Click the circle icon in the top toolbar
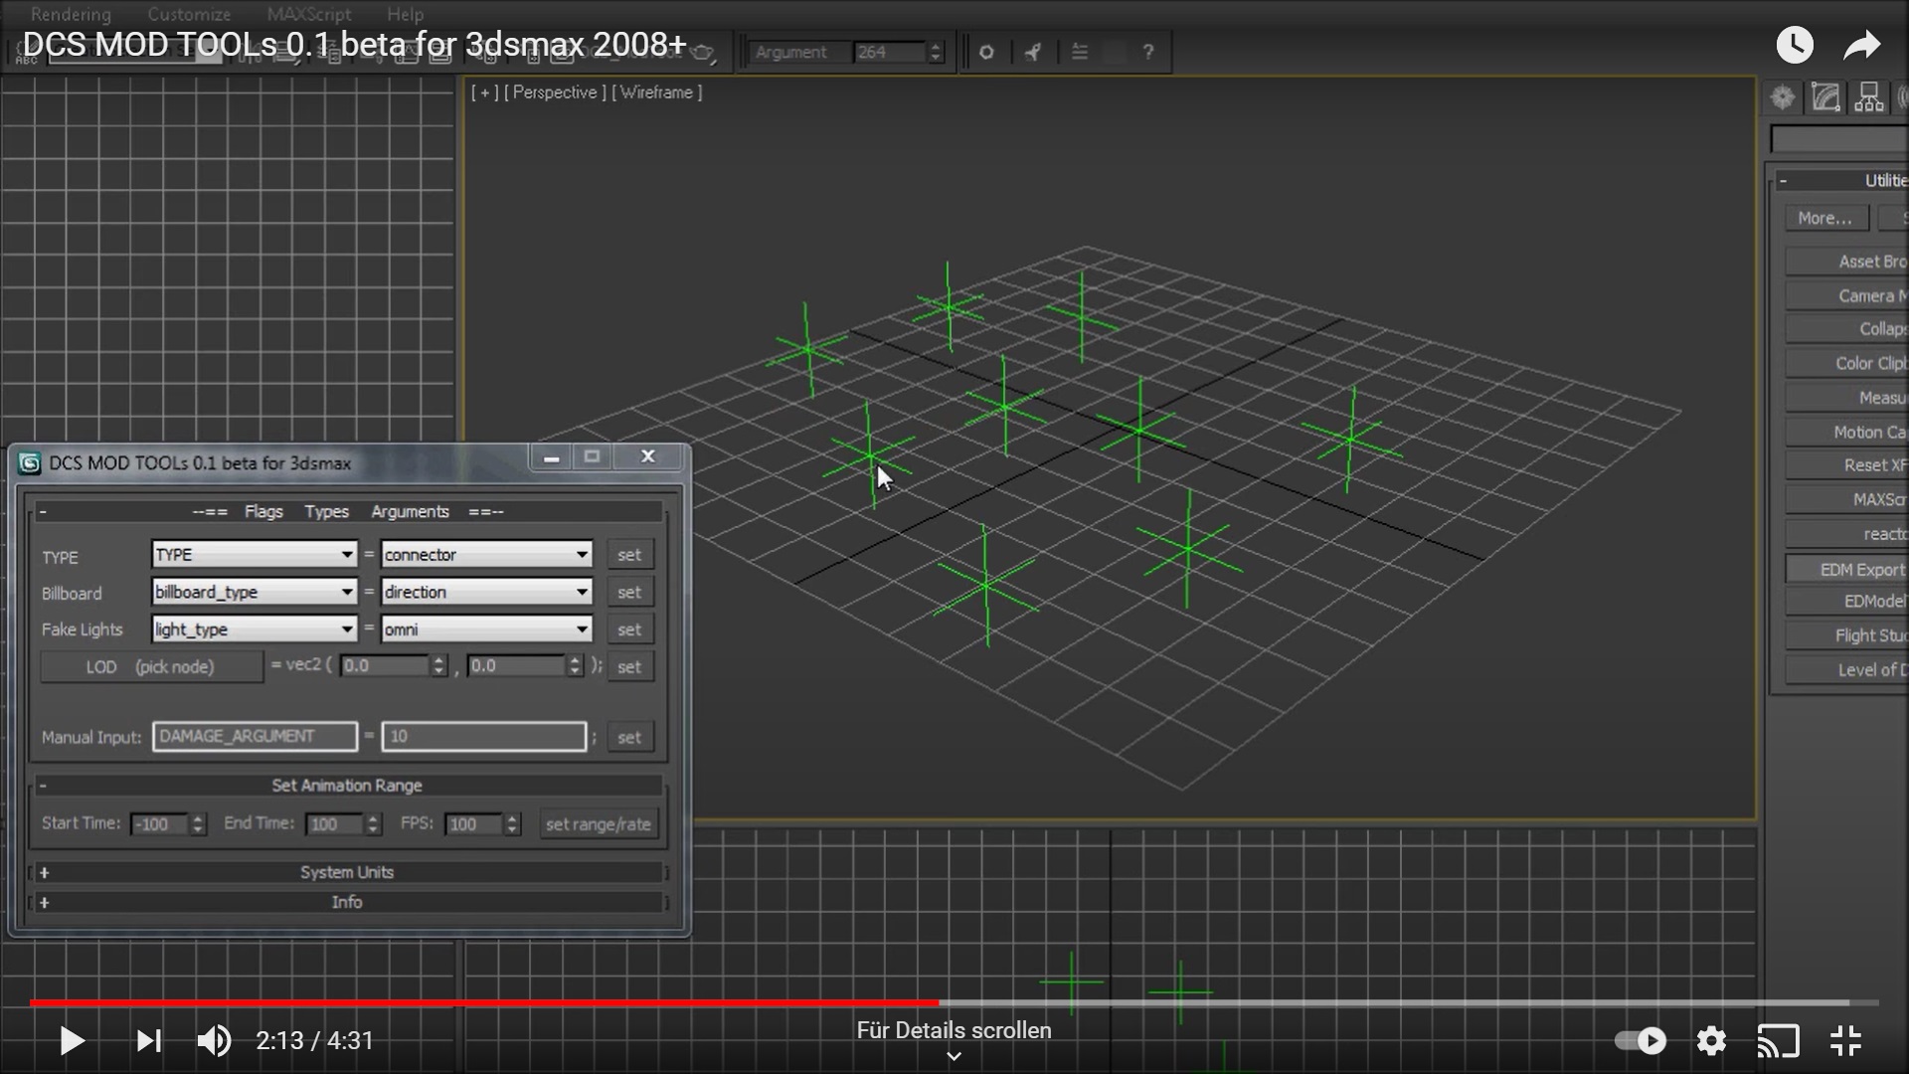This screenshot has height=1074, width=1909. [x=986, y=52]
